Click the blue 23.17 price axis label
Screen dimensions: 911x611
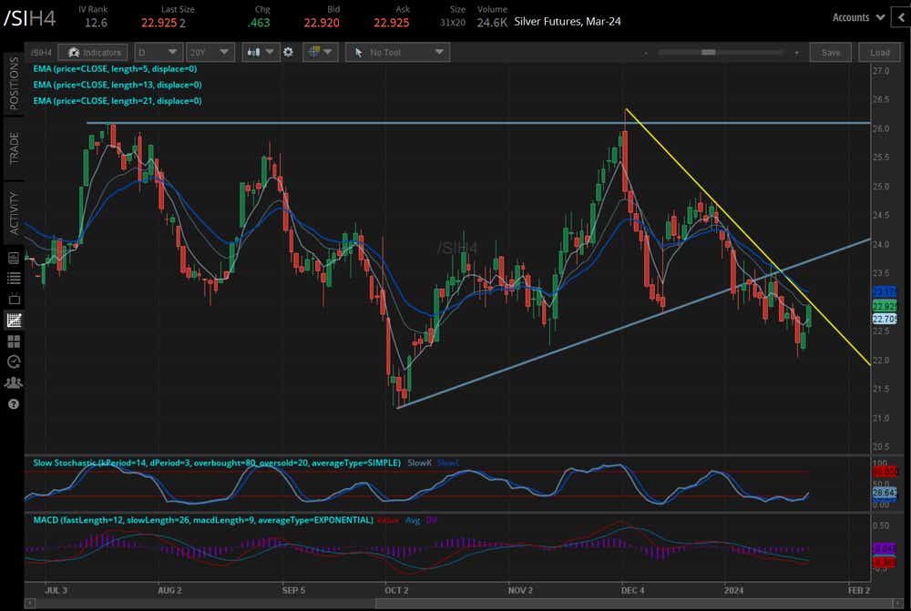[x=885, y=291]
